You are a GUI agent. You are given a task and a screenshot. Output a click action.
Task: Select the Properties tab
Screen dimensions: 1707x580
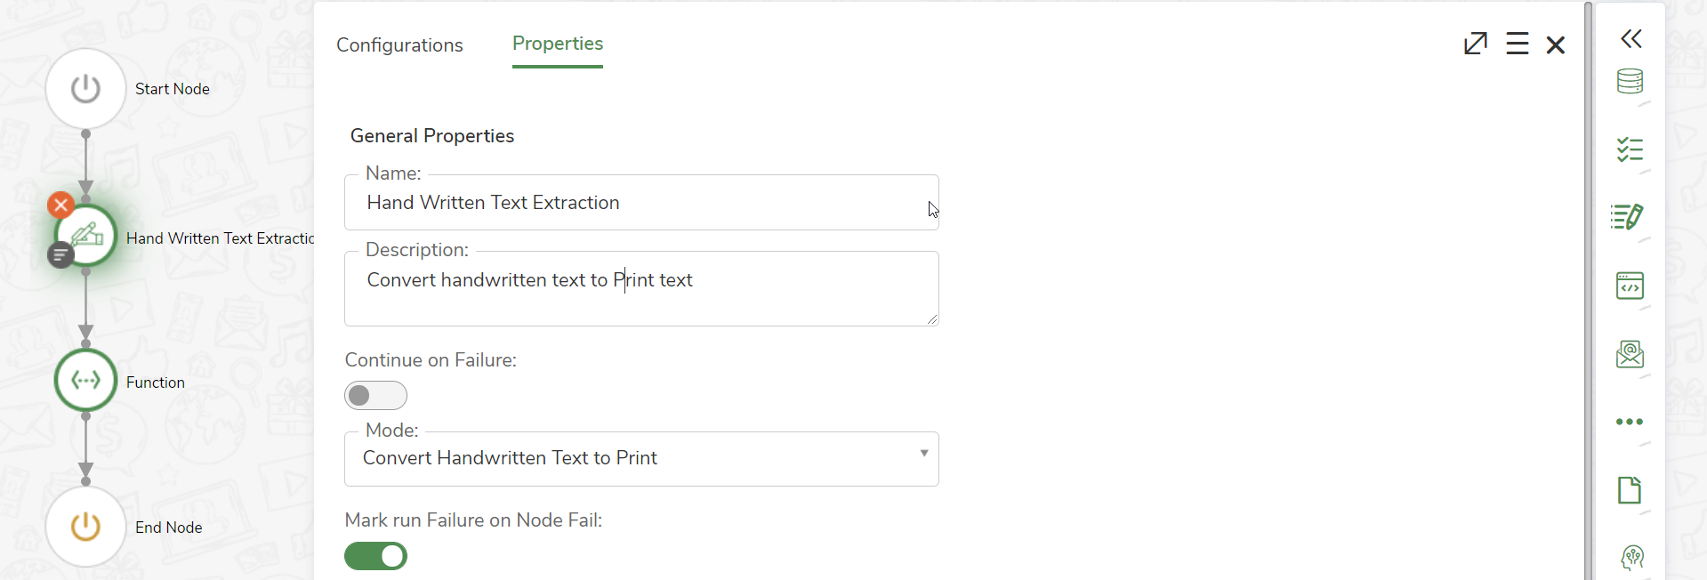tap(558, 44)
